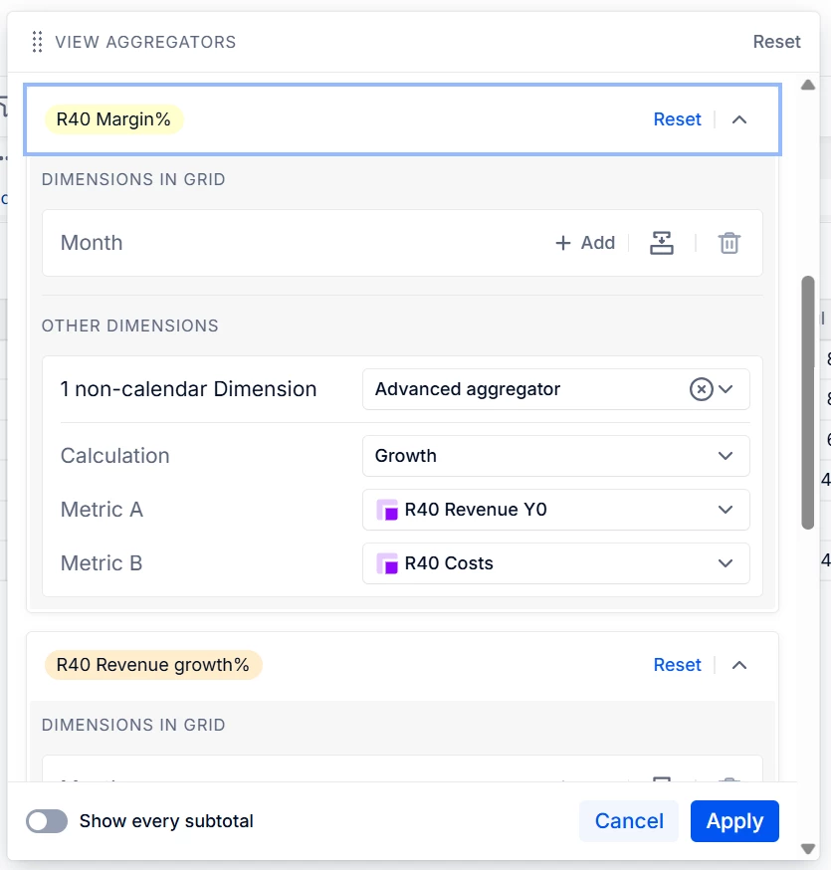Image resolution: width=831 pixels, height=870 pixels.
Task: Click the drag handle beside View Aggregators
Action: pos(37,42)
